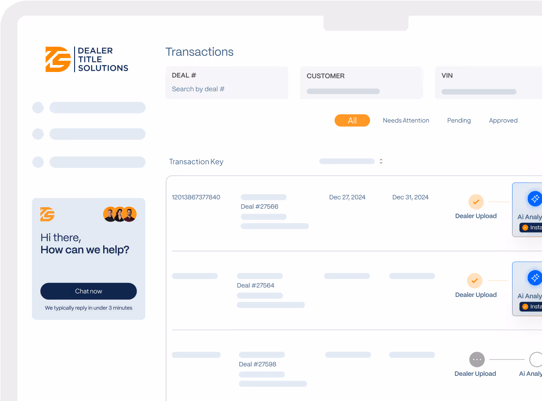Click Dealer Upload checkmark icon for Deal #27566
The width and height of the screenshot is (542, 401).
pos(476,202)
